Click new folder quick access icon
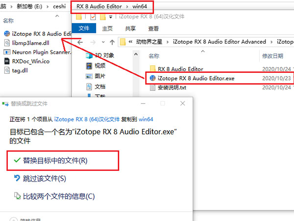The width and height of the screenshot is (294, 221). pyautogui.click(x=103, y=17)
